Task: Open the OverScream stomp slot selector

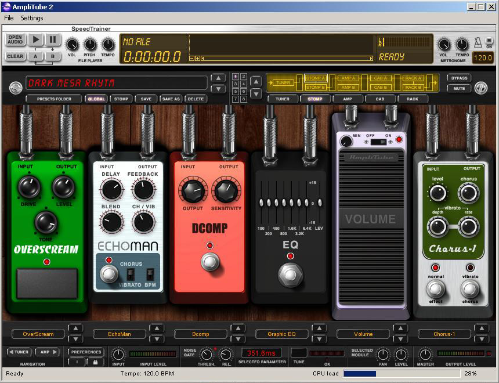Action: (38, 334)
